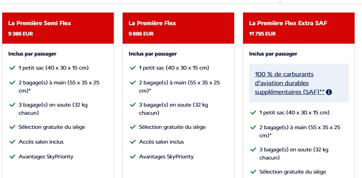362x178 pixels.
Task: Click checkmark beside 'Sélection gratuite du siège' in Semi Flex card
Action: pos(13,127)
